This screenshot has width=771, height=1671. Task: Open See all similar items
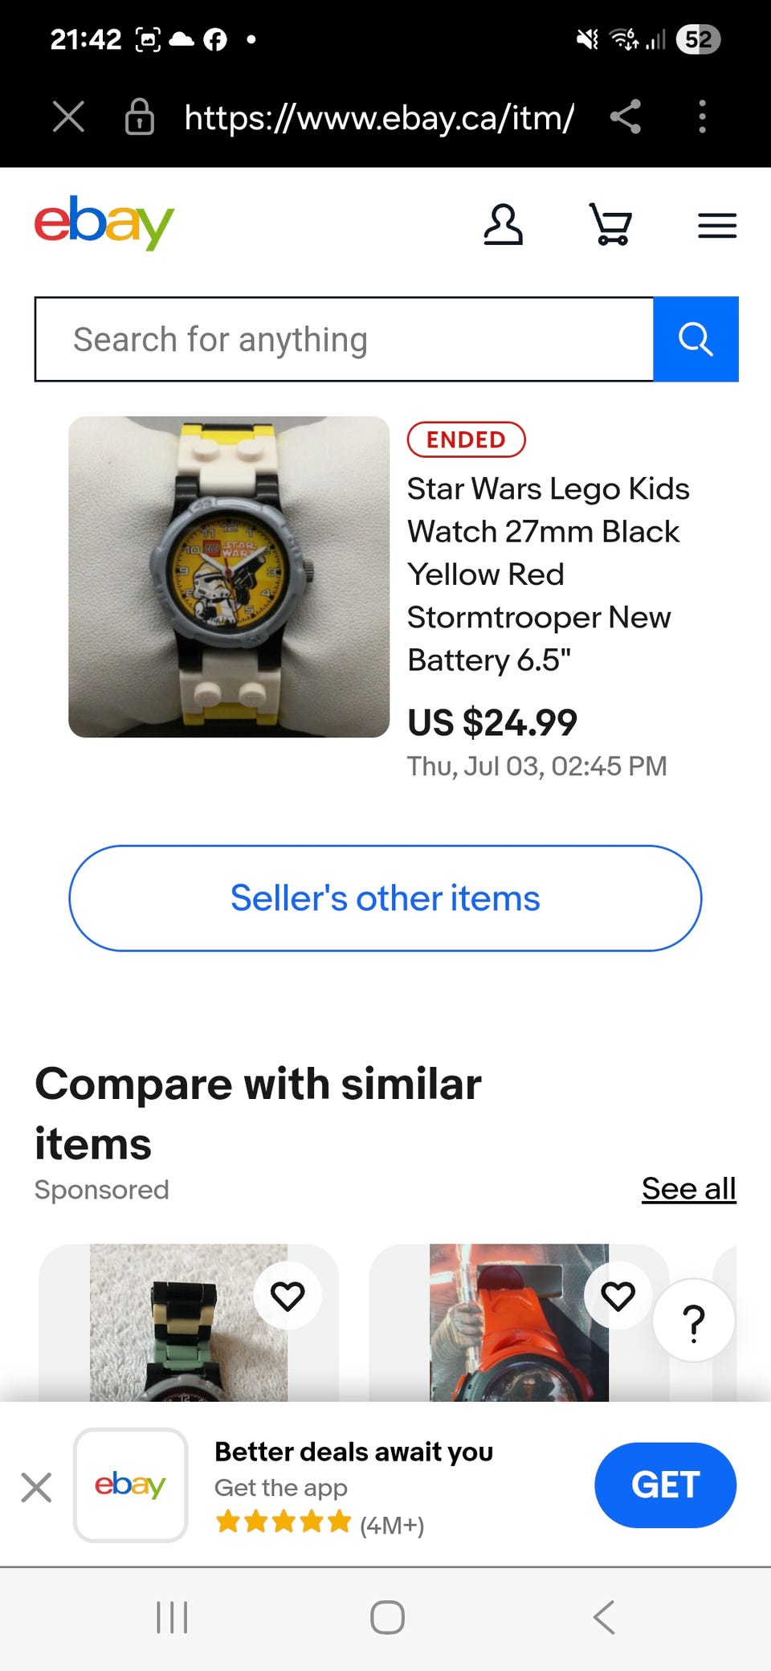click(x=688, y=1188)
